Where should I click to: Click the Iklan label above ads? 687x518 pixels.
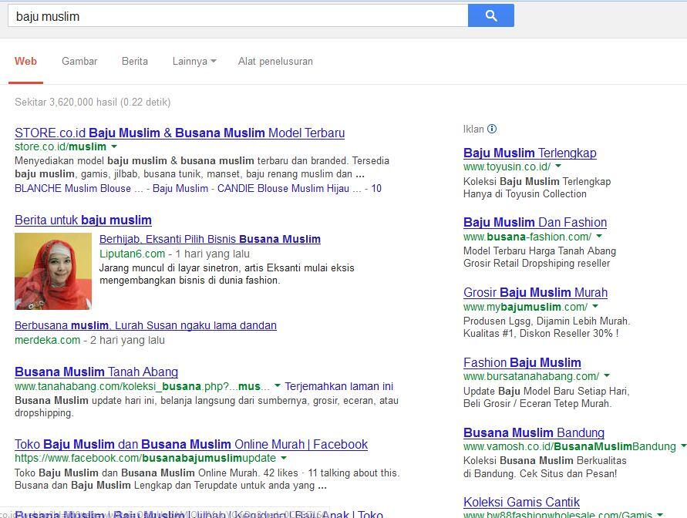[473, 129]
